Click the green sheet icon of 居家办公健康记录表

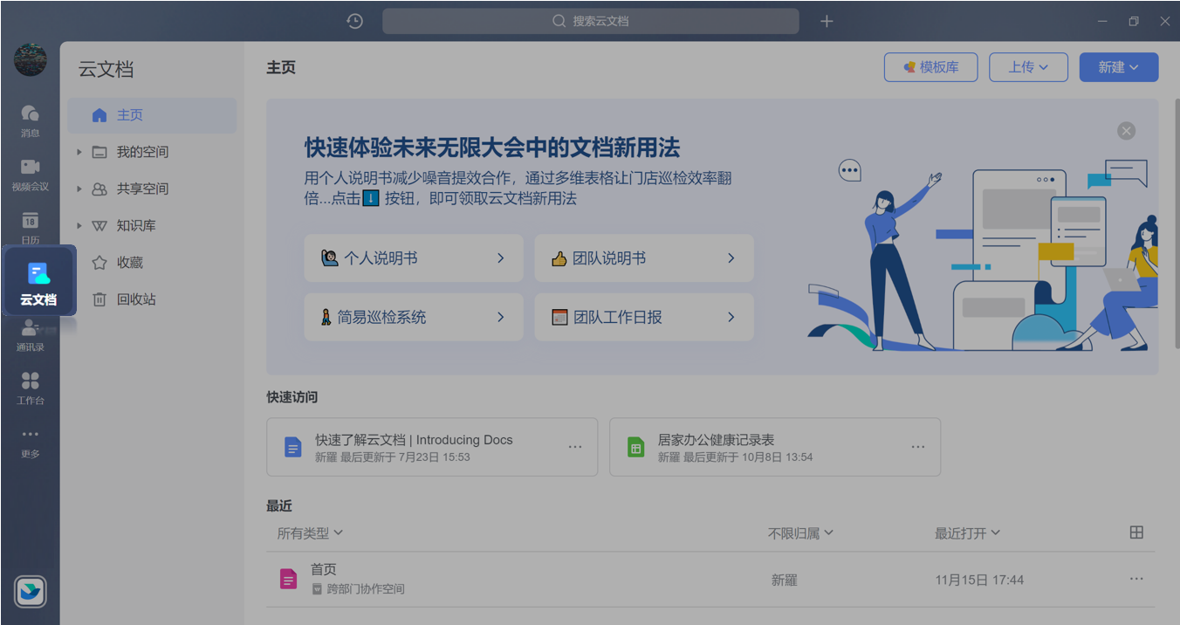point(635,448)
